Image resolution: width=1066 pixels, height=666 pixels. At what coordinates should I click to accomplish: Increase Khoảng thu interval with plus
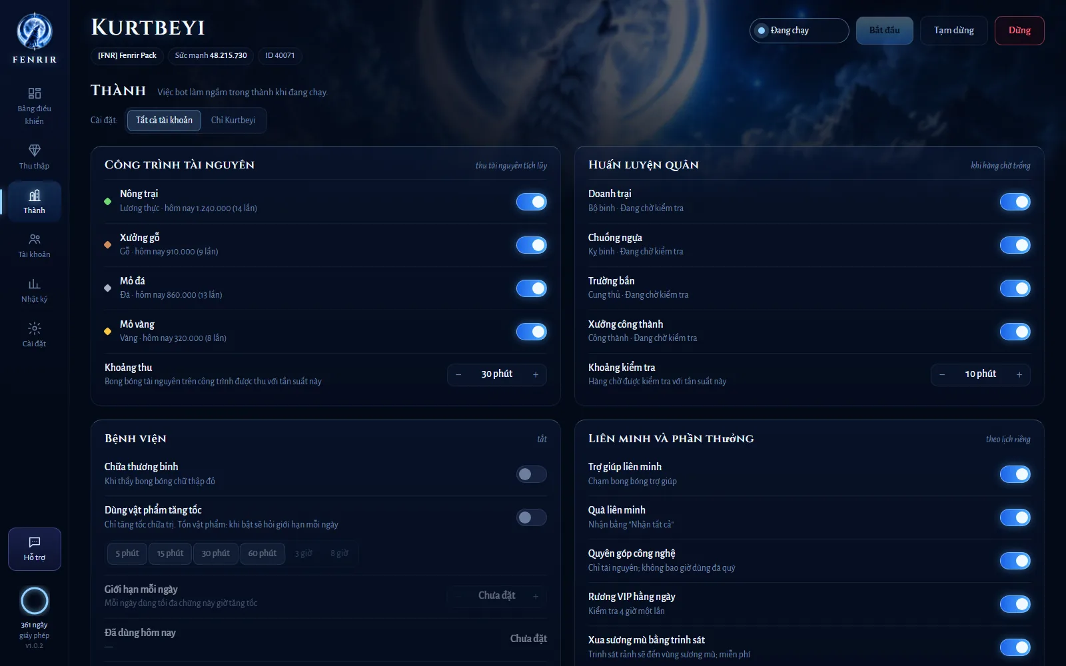tap(536, 374)
